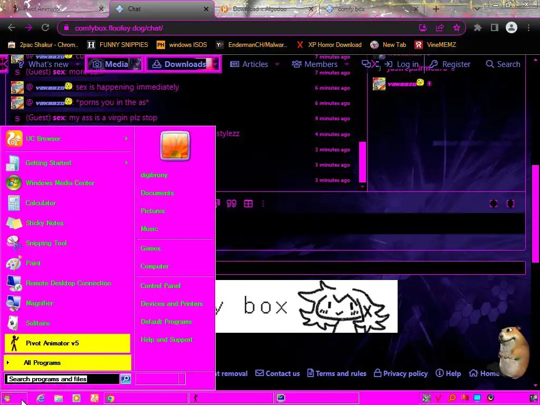The image size is (540, 405).
Task: Open Chrome extensions puzzle icon
Action: pyautogui.click(x=477, y=28)
